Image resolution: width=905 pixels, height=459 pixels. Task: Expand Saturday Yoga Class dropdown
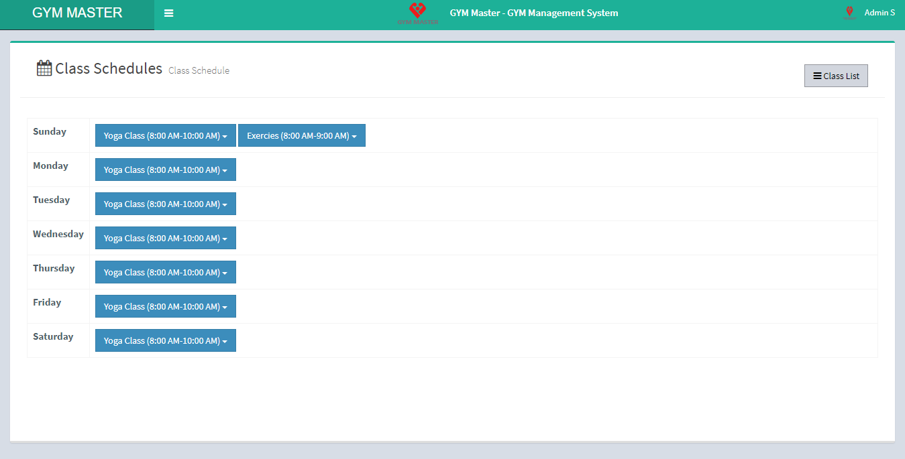(165, 340)
